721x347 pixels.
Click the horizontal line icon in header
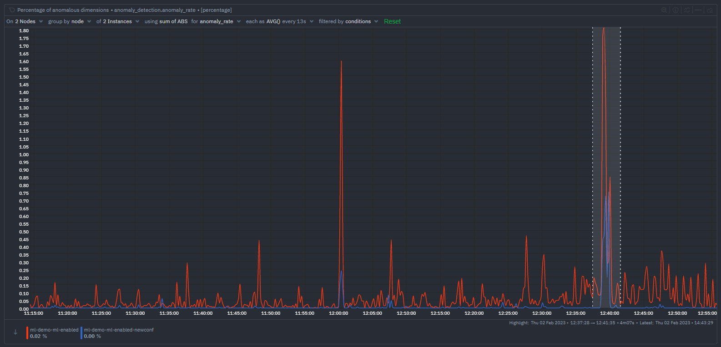698,10
